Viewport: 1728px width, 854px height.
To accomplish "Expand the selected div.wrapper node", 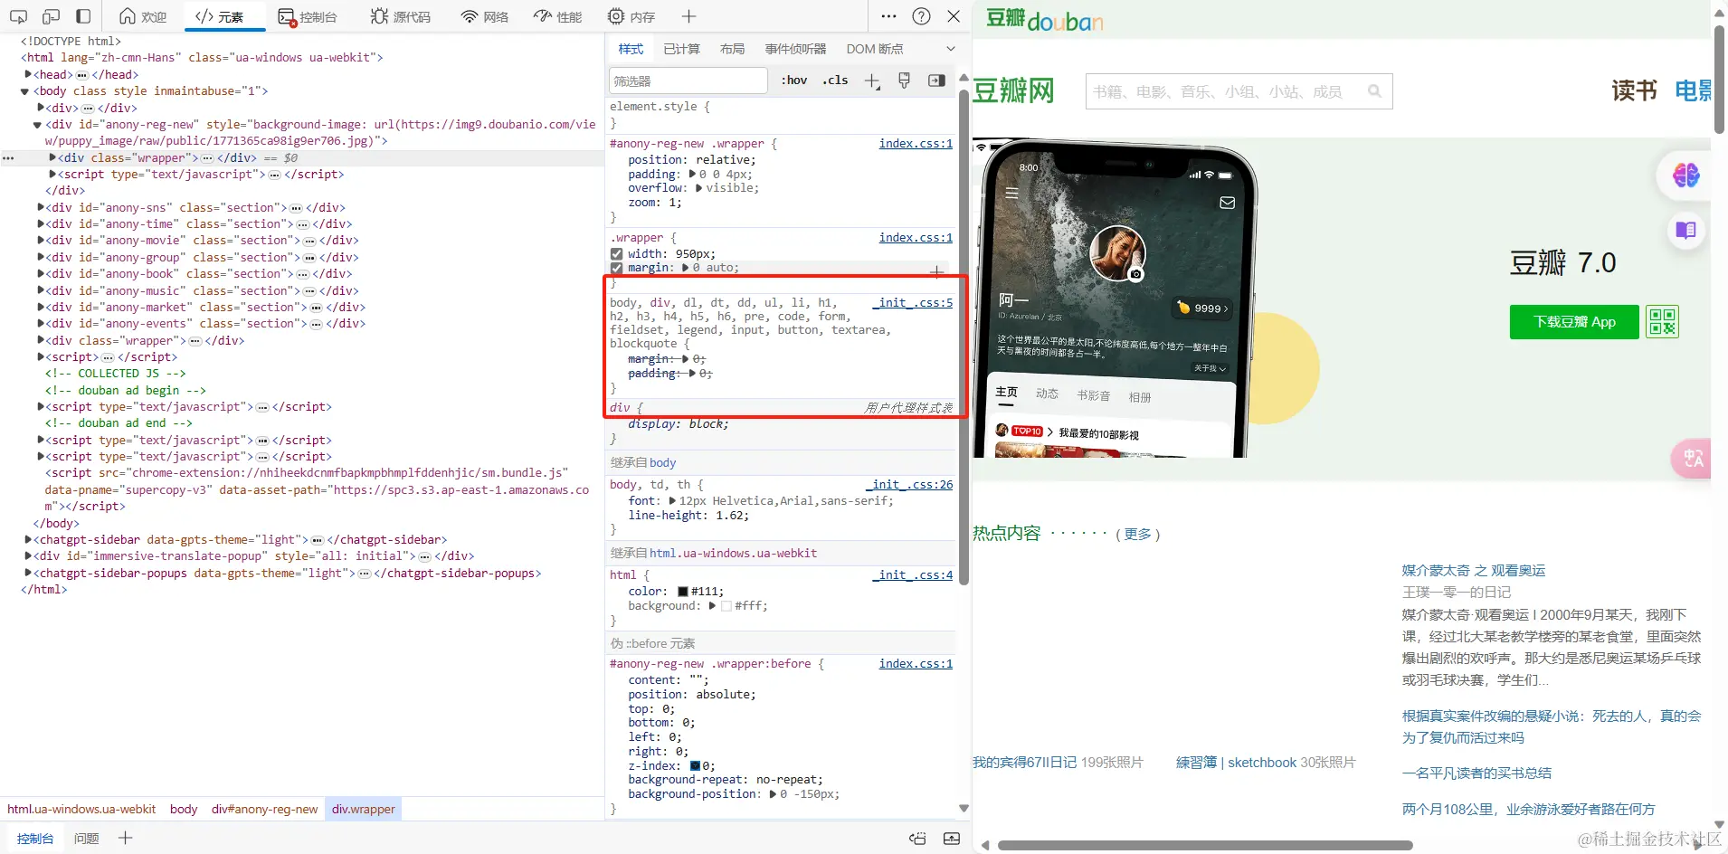I will [x=52, y=157].
